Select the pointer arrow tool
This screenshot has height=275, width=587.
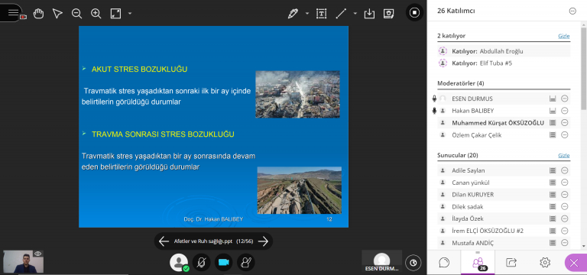click(57, 14)
